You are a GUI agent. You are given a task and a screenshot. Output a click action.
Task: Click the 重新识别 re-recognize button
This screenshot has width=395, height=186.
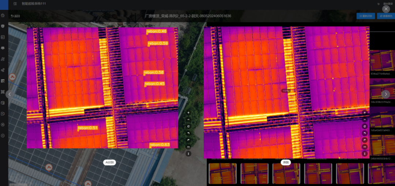[x=365, y=16]
